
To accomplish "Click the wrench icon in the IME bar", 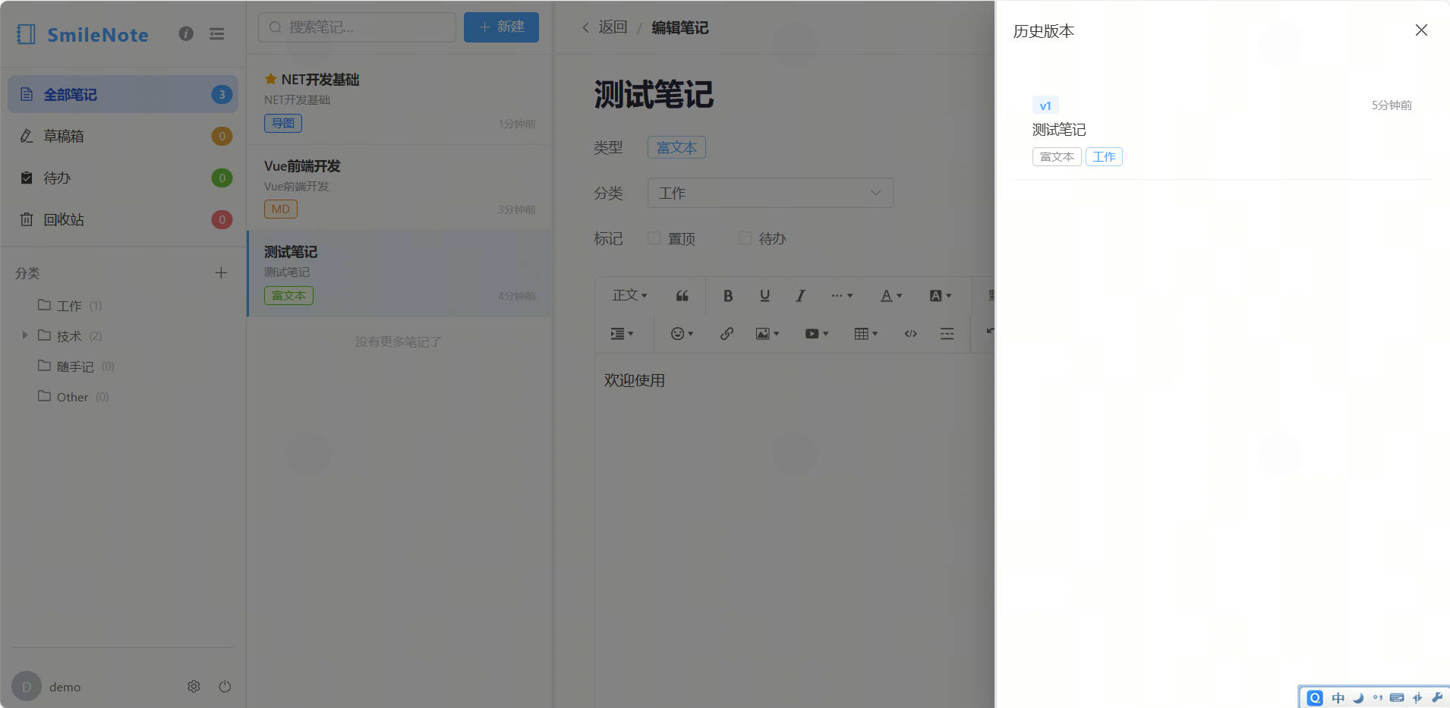I will 1437,697.
